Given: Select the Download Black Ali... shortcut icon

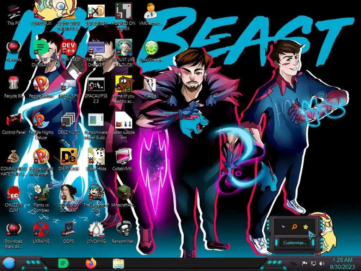Looking at the screenshot, I should coord(14,229).
